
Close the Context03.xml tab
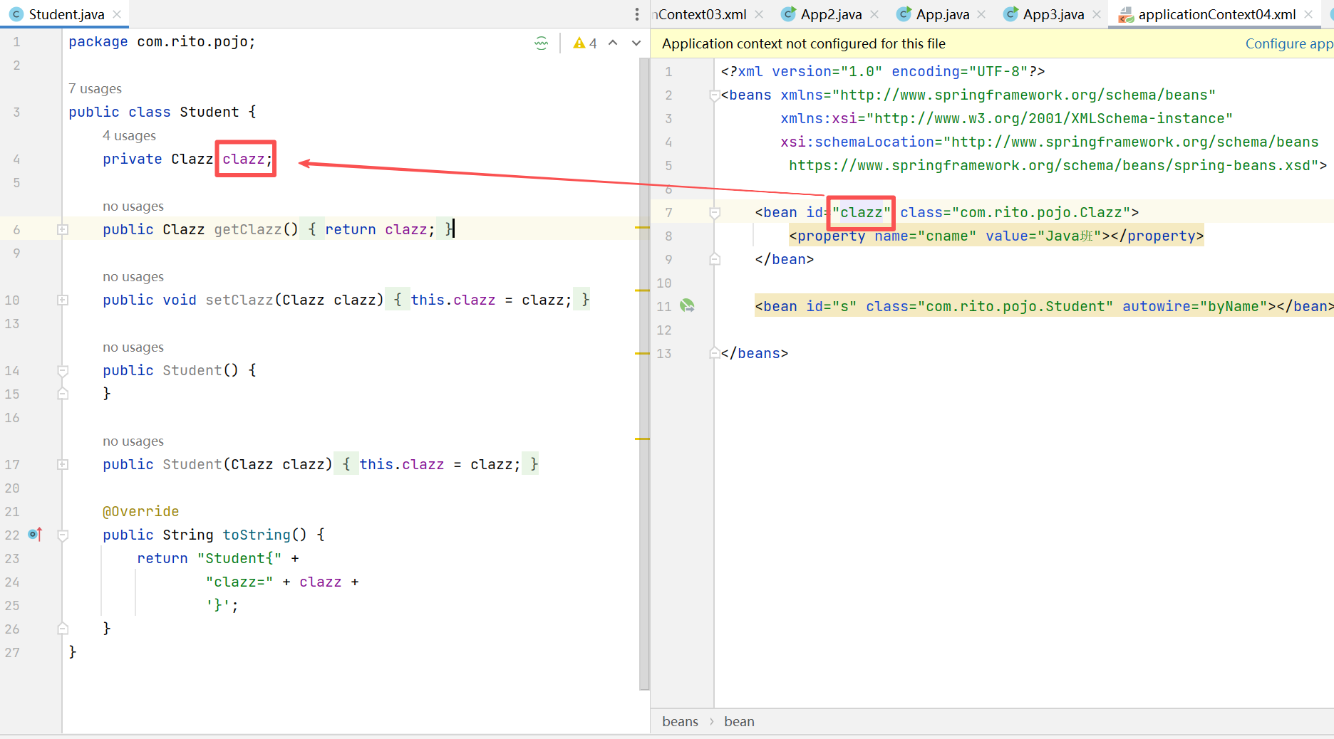[759, 14]
